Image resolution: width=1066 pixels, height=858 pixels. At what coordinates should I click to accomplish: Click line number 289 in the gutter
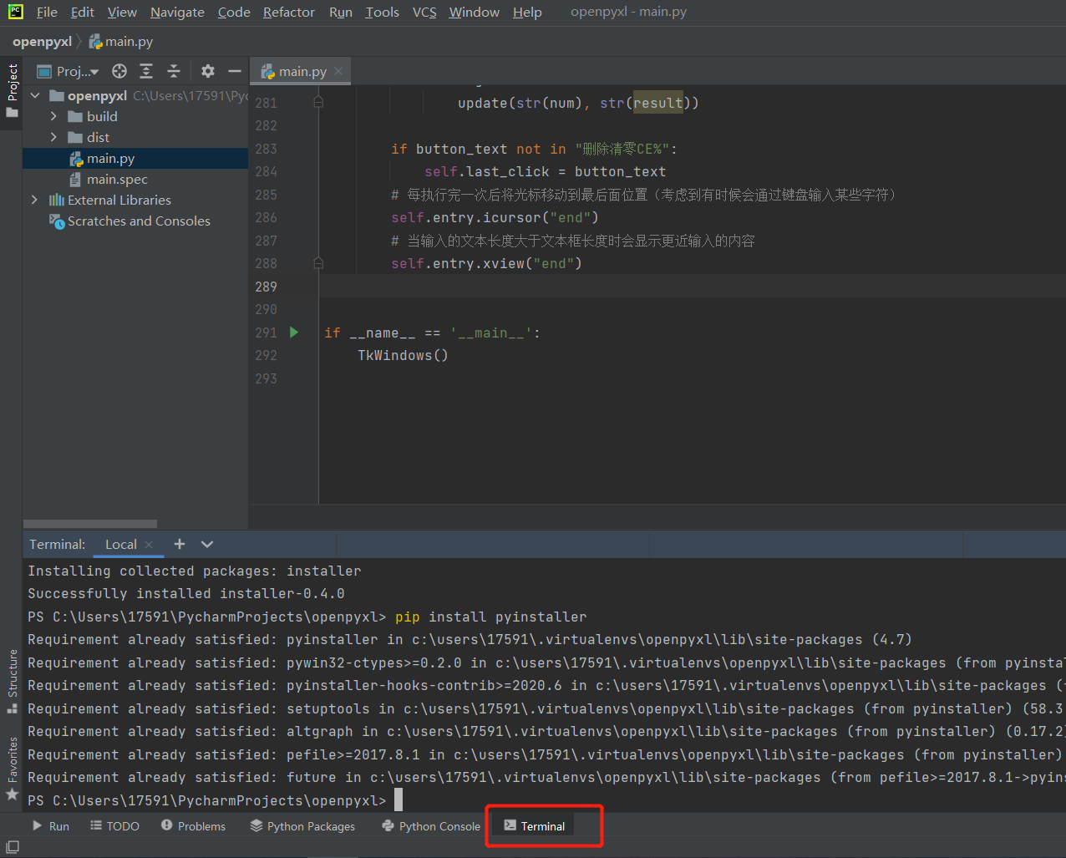266,287
